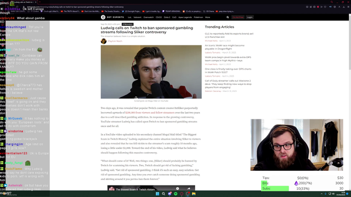Open the Pokémon nav menu item
This screenshot has height=197, width=351.
199,17
